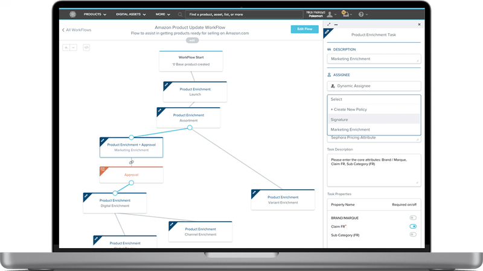The image size is (483, 271).
Task: Select the Product Enrichment Launch node
Action: pos(195,92)
